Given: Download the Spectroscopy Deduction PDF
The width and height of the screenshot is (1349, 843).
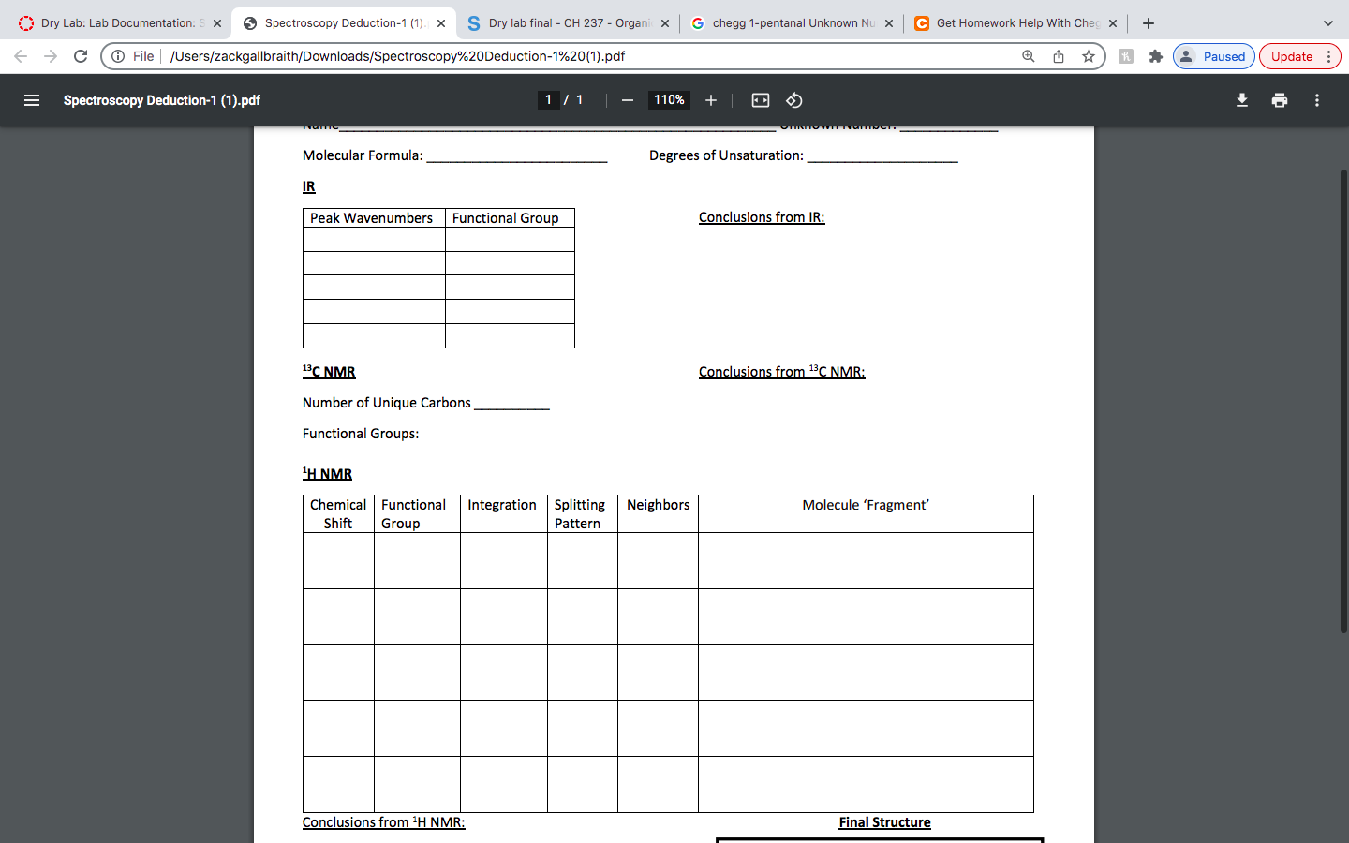Looking at the screenshot, I should coord(1242,100).
